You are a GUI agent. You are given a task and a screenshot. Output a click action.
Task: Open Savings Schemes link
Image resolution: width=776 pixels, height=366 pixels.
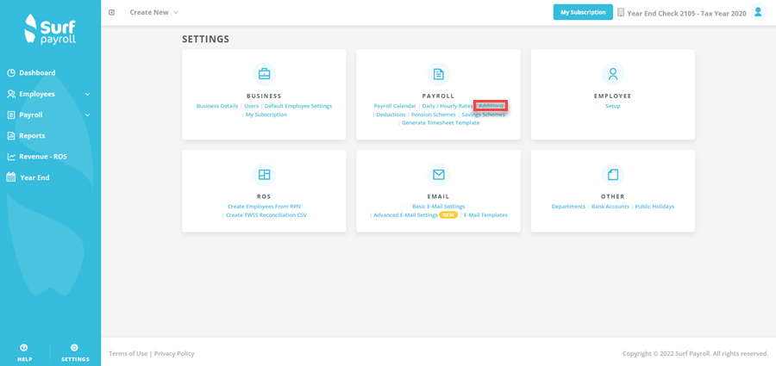[484, 115]
